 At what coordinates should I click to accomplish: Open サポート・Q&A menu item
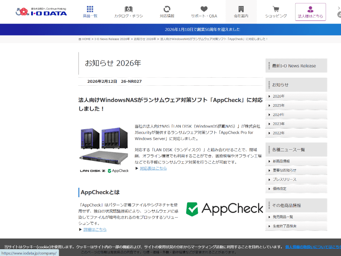204,12
